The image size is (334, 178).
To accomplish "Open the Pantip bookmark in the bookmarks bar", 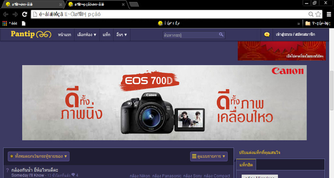I will click(169, 23).
